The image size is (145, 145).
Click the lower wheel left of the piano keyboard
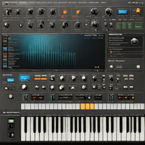tap(11, 135)
